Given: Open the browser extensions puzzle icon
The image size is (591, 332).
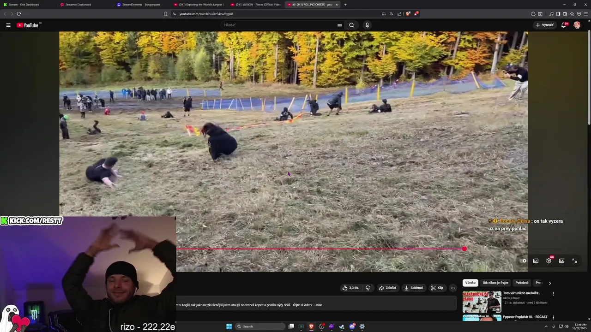Looking at the screenshot, I should click(533, 14).
